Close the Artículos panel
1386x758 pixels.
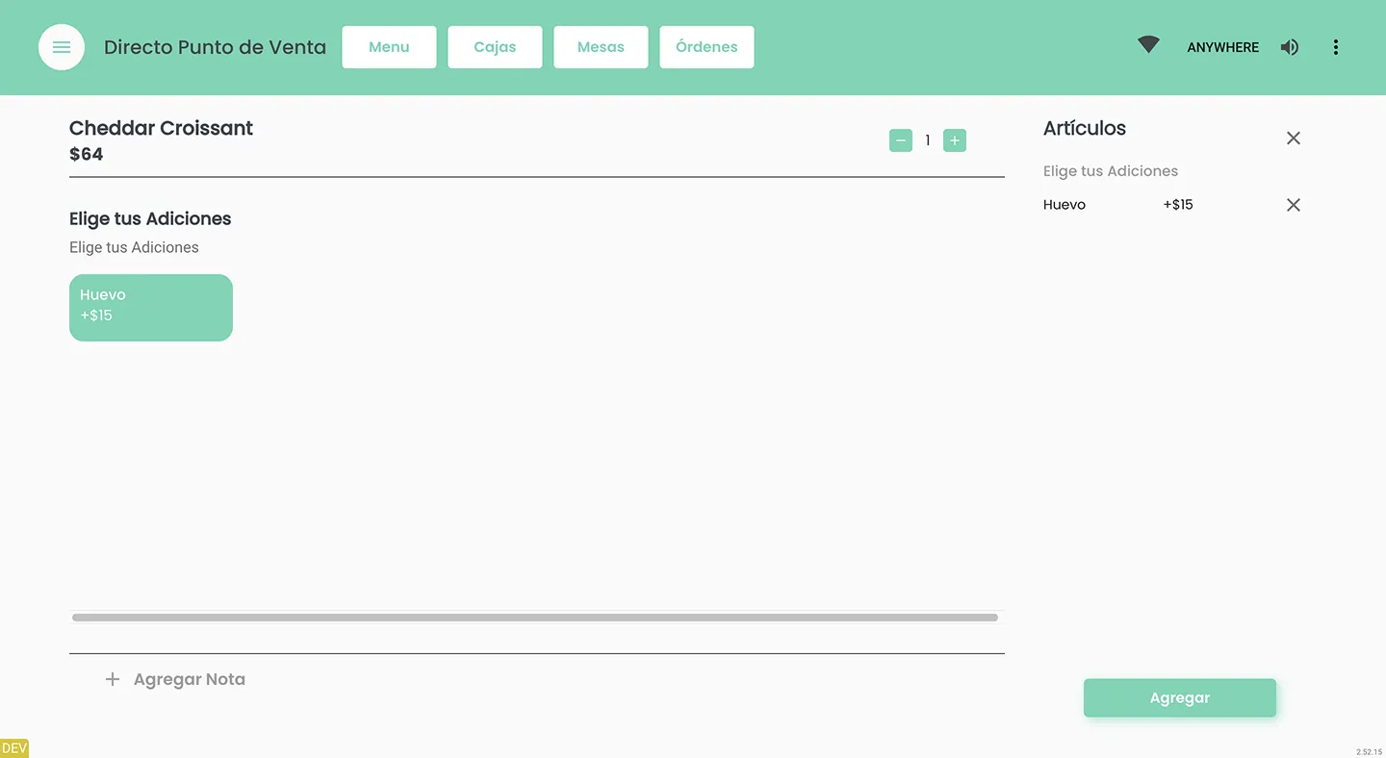[1294, 139]
